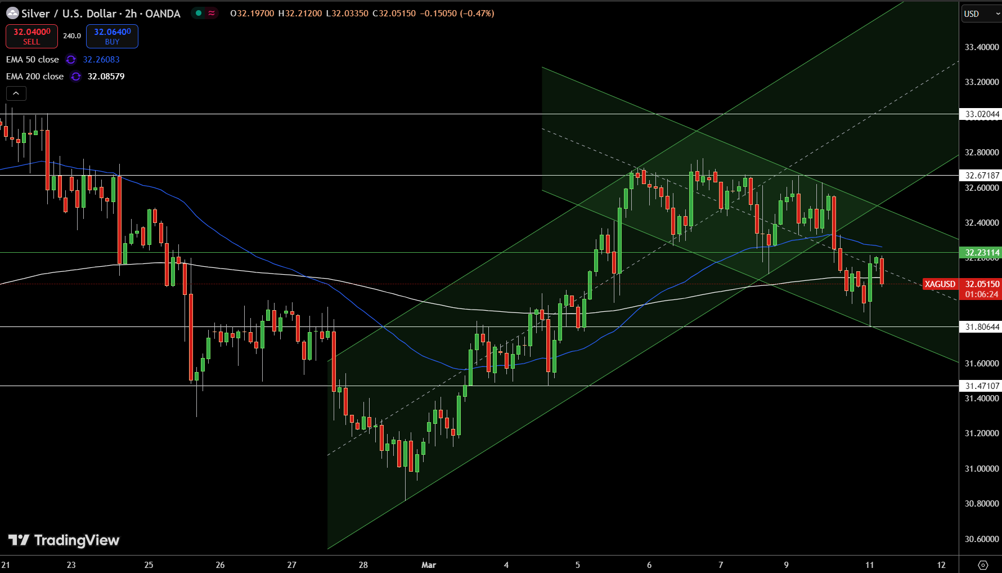Click the EMA 50 refresh icon
The height and width of the screenshot is (573, 1002).
tap(71, 60)
